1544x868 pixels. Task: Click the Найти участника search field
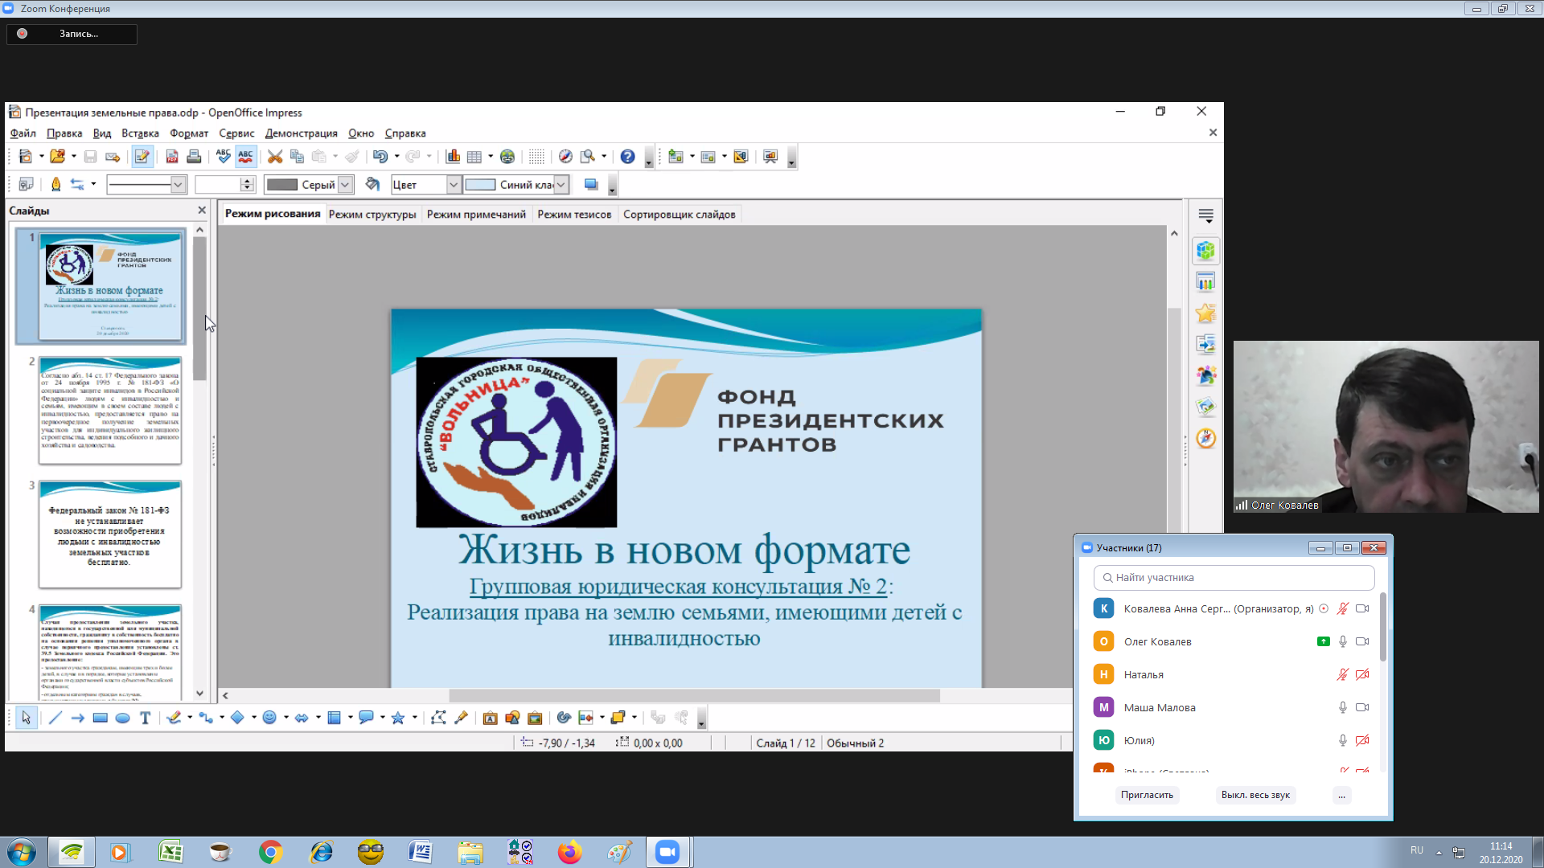pyautogui.click(x=1234, y=578)
